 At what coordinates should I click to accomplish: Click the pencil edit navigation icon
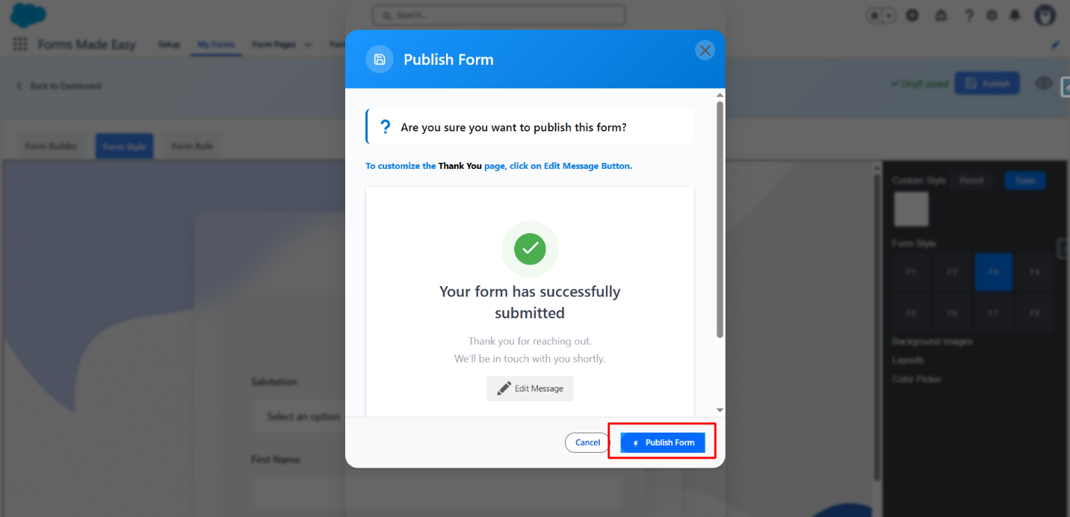[1055, 45]
